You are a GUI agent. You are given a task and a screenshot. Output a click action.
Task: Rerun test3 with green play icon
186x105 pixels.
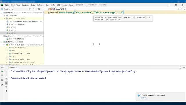tap(2, 71)
